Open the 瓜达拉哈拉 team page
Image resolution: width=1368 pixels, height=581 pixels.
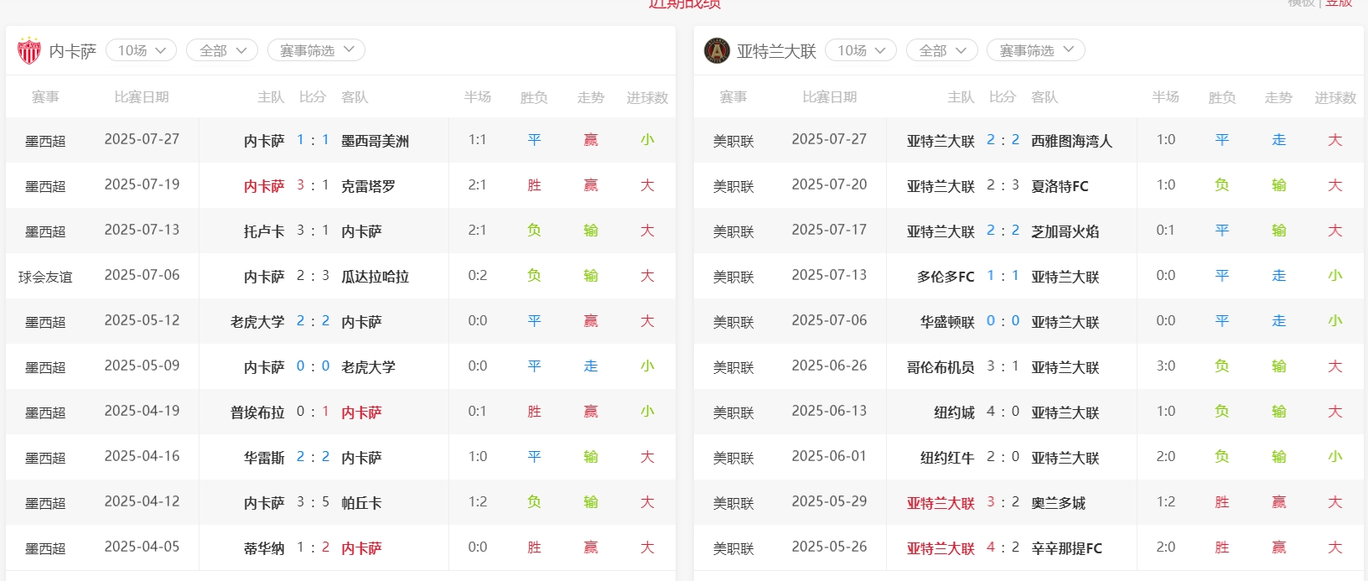coord(375,277)
